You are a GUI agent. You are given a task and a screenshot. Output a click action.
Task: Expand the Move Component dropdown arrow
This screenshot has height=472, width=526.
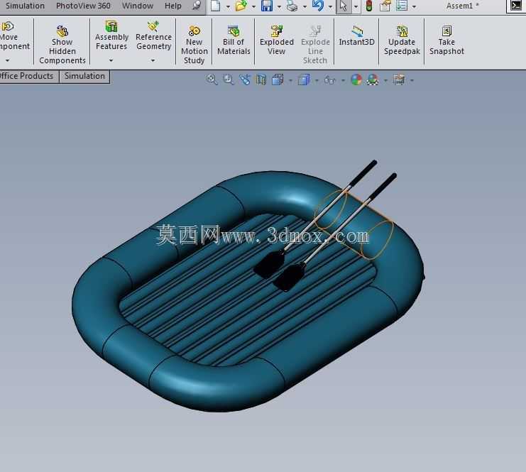coord(7,60)
